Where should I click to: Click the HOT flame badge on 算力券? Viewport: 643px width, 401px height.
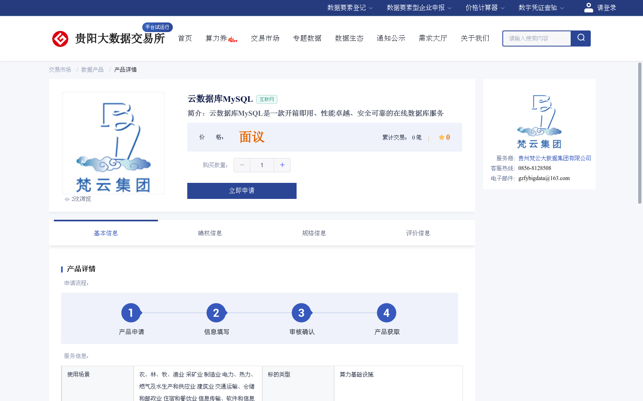(x=233, y=39)
